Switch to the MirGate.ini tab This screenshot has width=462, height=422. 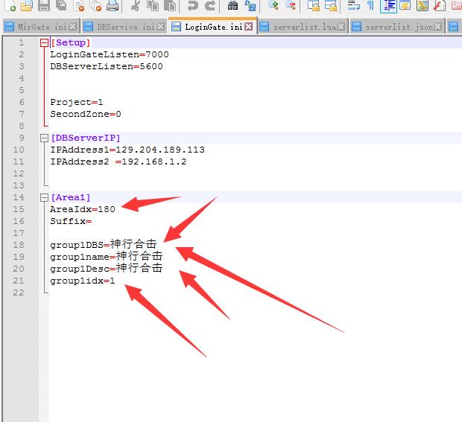point(41,27)
